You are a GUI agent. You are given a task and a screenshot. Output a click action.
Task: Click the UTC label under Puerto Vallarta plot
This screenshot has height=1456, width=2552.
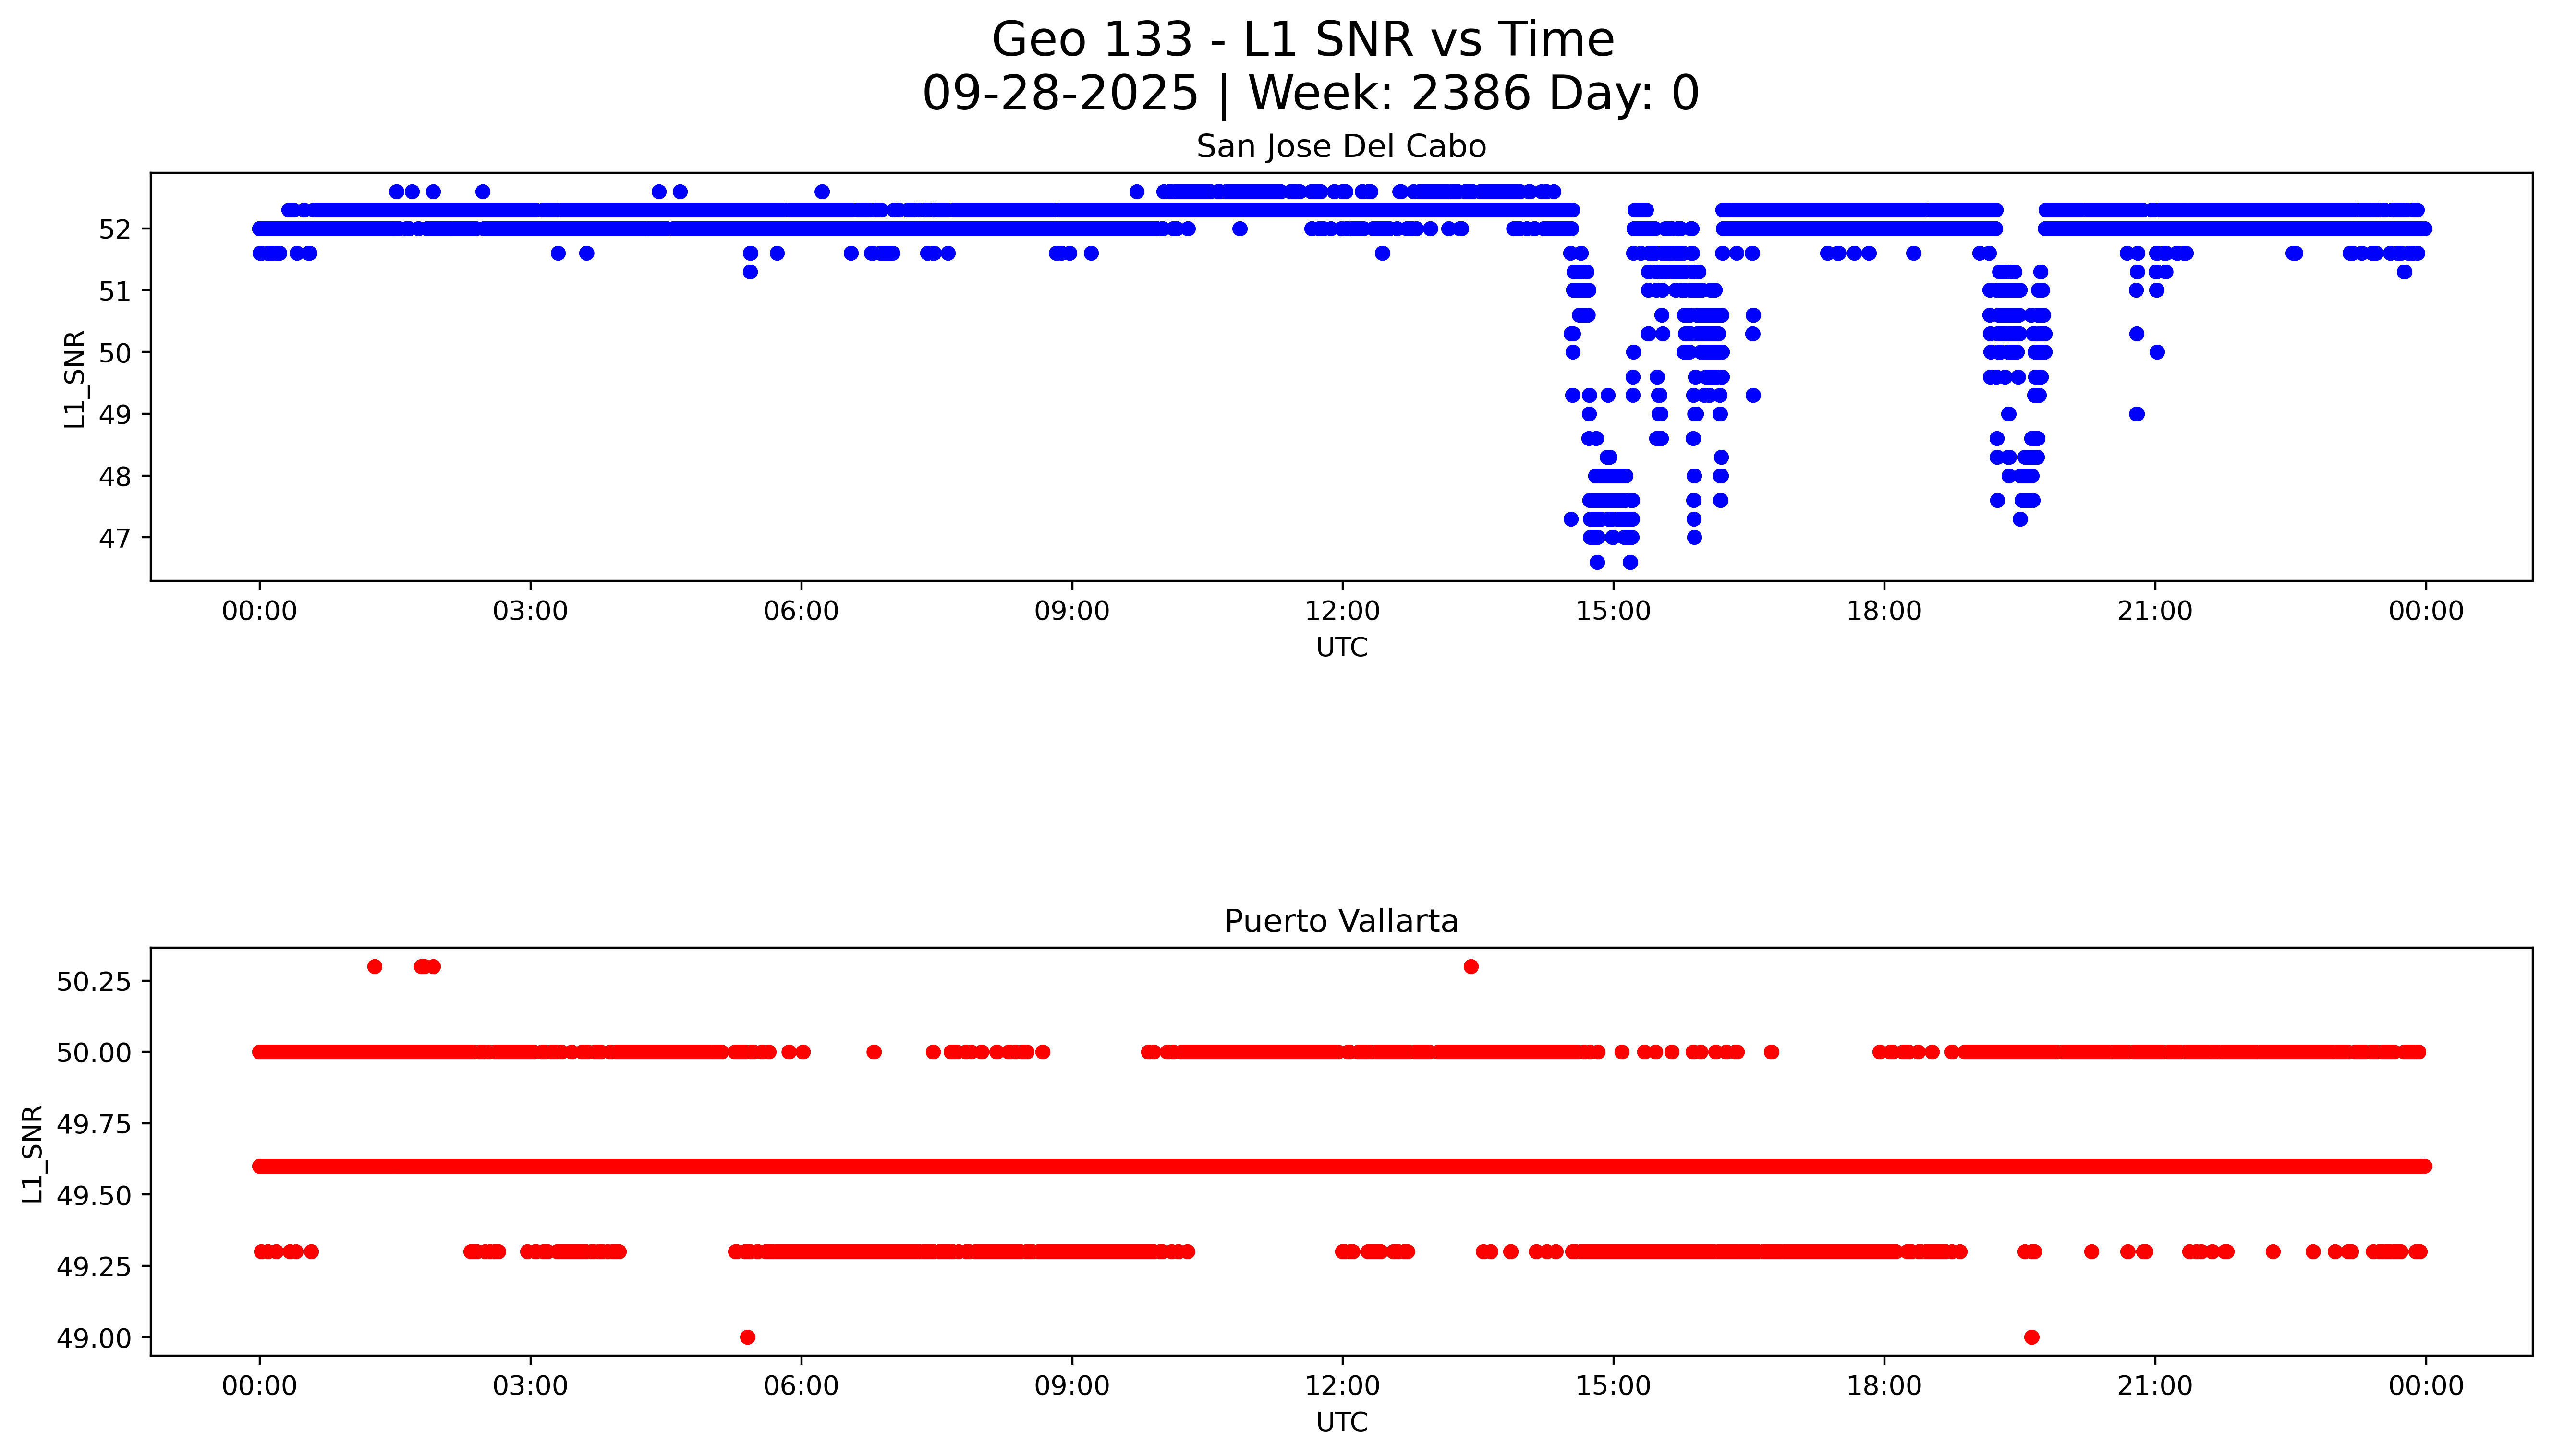(1340, 1421)
